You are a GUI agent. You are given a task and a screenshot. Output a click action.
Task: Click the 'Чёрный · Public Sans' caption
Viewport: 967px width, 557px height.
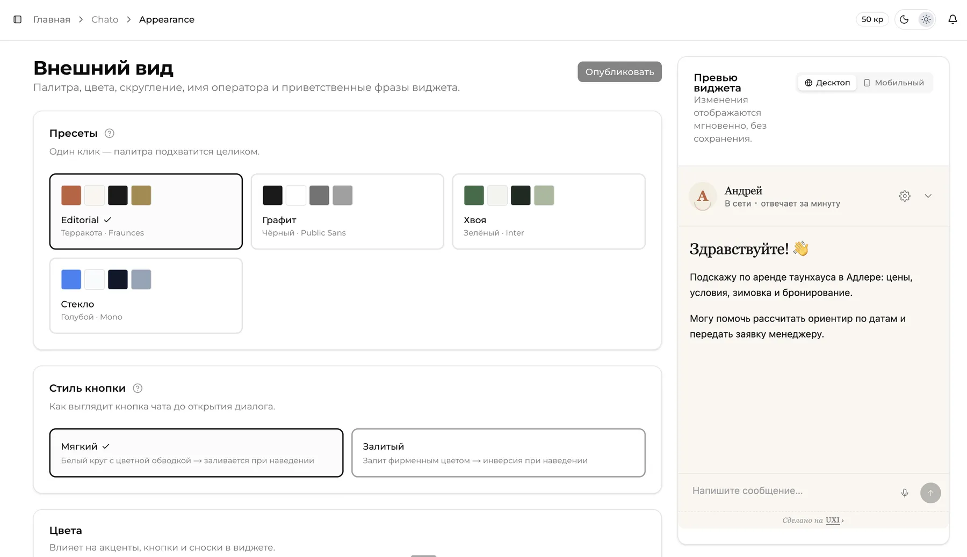(304, 233)
